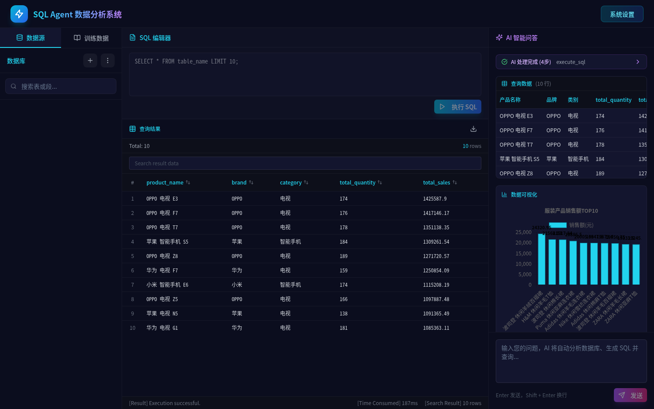The width and height of the screenshot is (654, 409).
Task: Click the Total: 10 label
Action: click(x=139, y=146)
